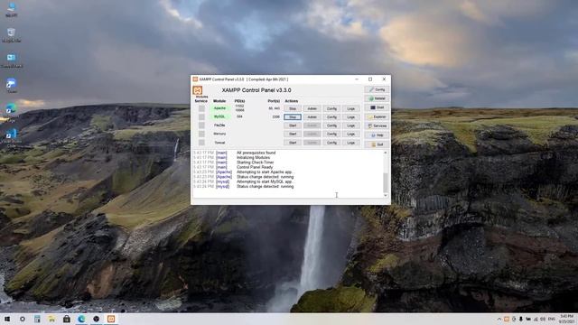Open the Recycle Bin desktop icon

[x=11, y=35]
